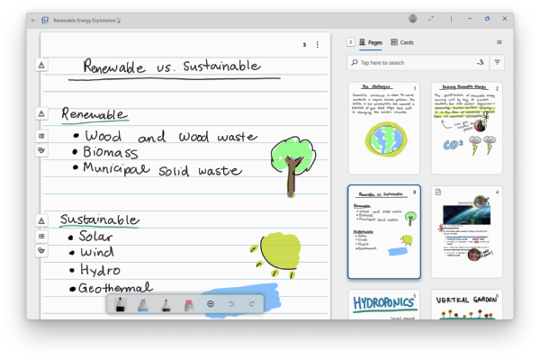Open the user profile avatar in title bar
Screen dimensions: 540x359
tap(413, 19)
